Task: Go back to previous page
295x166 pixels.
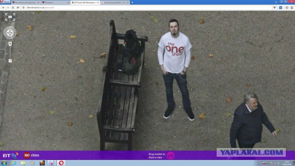Action: (x=3, y=7)
